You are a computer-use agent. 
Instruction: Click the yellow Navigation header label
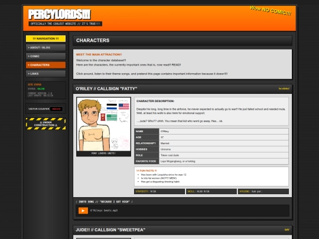tap(45, 38)
